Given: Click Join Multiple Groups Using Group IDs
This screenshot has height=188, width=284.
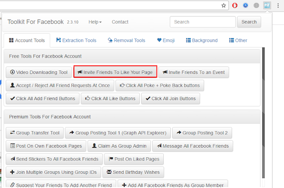Looking at the screenshot, I should click(x=53, y=172).
